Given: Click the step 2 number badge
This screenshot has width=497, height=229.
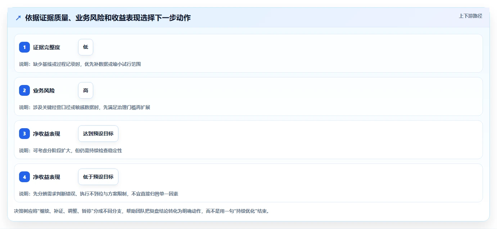Looking at the screenshot, I should tap(24, 90).
